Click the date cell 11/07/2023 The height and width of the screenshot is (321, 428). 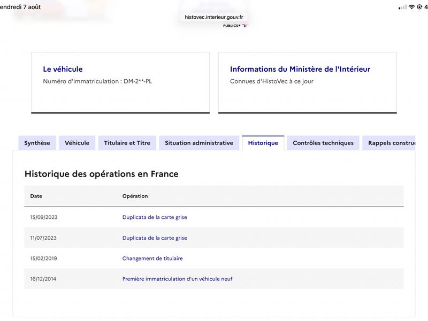(43, 238)
